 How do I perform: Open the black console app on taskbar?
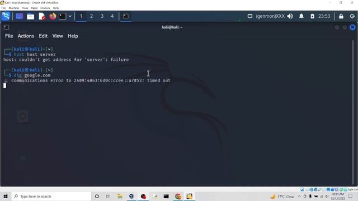166,196
